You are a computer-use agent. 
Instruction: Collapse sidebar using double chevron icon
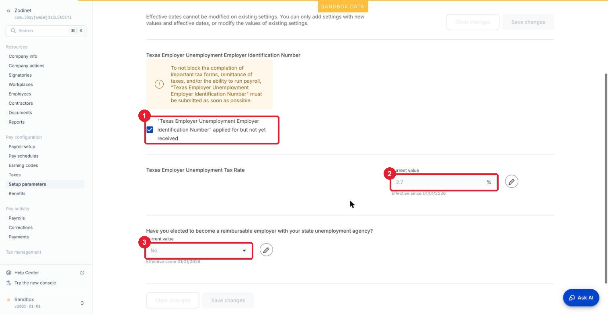8,11
